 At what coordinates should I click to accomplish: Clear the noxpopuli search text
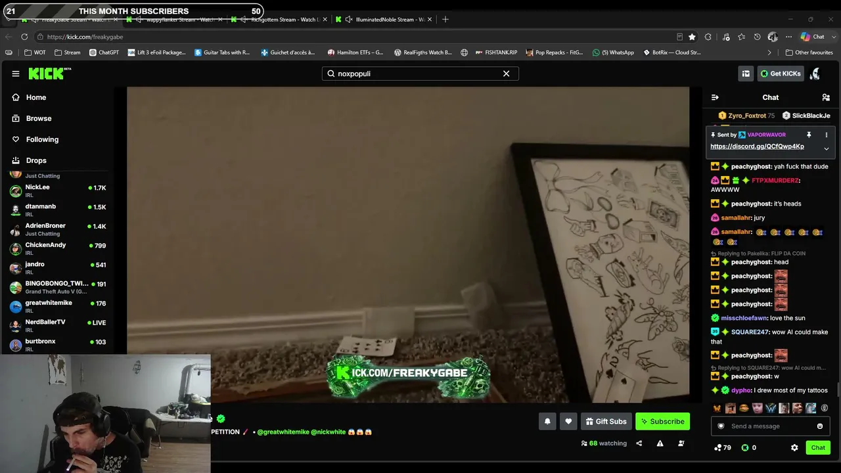506,74
